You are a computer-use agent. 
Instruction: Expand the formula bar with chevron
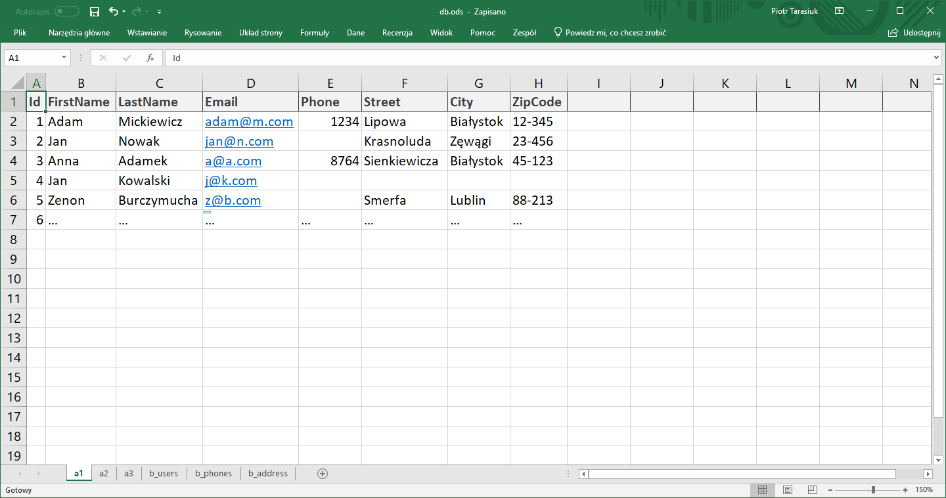(937, 58)
